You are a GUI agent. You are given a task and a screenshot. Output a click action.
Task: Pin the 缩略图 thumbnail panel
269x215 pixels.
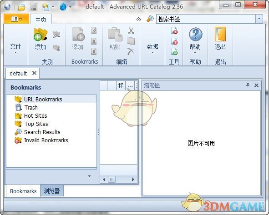coord(248,85)
